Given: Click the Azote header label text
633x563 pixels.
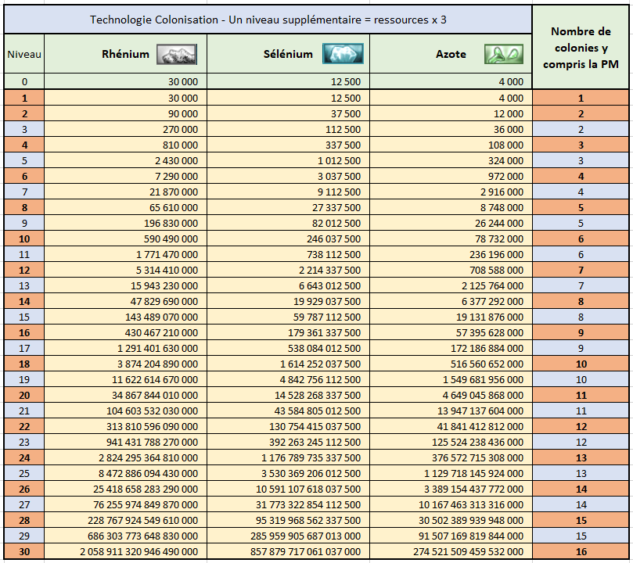Looking at the screenshot, I should [451, 54].
